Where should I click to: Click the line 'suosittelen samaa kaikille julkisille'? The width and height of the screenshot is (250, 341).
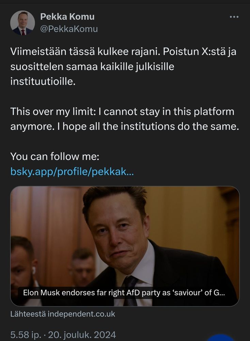(92, 68)
